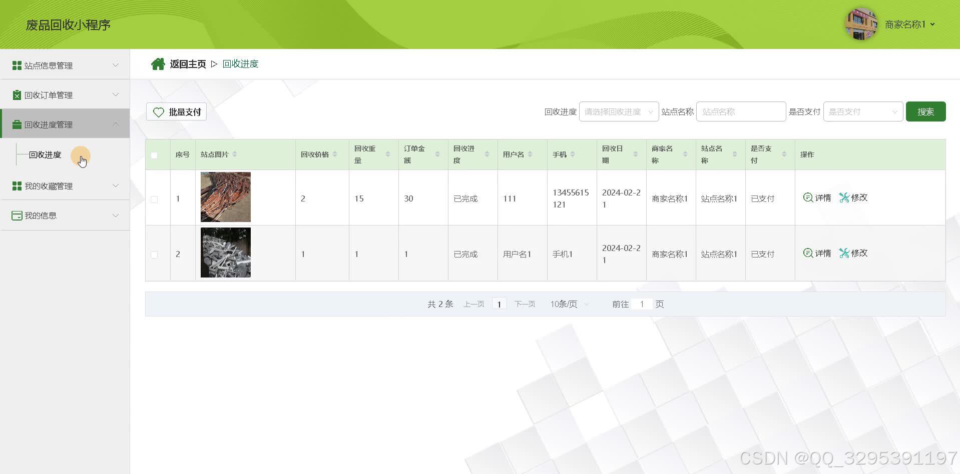Sort by 是否支付 column arrows
The width and height of the screenshot is (960, 474).
point(784,154)
